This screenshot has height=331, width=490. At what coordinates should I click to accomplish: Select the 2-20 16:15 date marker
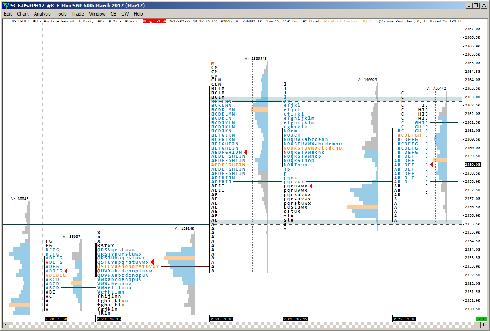click(109, 319)
